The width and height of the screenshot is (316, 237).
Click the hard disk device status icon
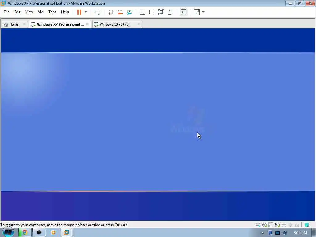(x=258, y=225)
